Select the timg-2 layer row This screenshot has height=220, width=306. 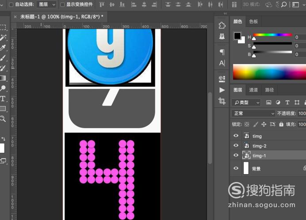pyautogui.click(x=268, y=145)
